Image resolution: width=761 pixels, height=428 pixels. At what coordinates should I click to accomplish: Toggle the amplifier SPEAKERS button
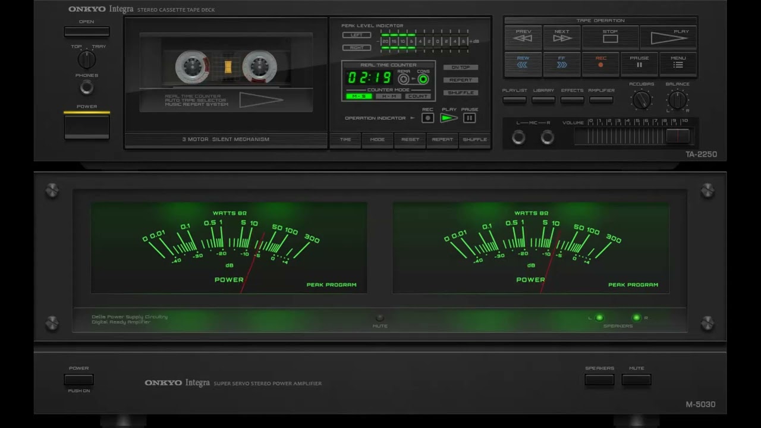click(x=599, y=379)
